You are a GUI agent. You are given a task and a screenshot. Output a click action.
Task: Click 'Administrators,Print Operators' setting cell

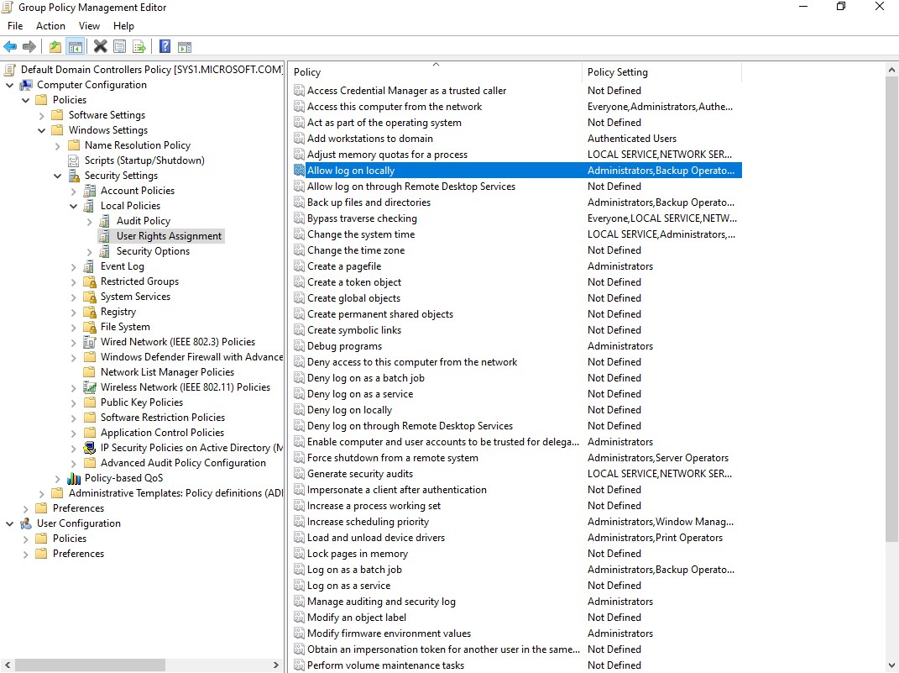[655, 538]
